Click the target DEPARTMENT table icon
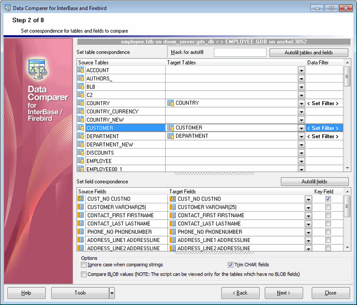 [x=171, y=136]
